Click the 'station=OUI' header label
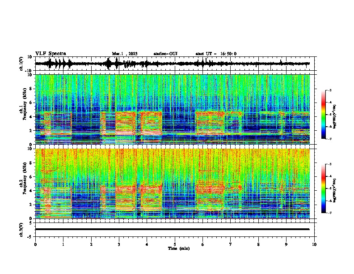Screen dimensions: 354x274 pyautogui.click(x=165, y=54)
